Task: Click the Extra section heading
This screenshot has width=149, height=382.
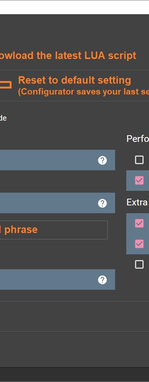Action: pos(137,202)
